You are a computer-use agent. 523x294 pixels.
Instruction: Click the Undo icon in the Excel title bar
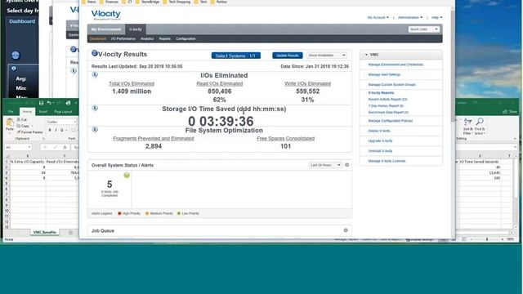[x=49, y=103]
